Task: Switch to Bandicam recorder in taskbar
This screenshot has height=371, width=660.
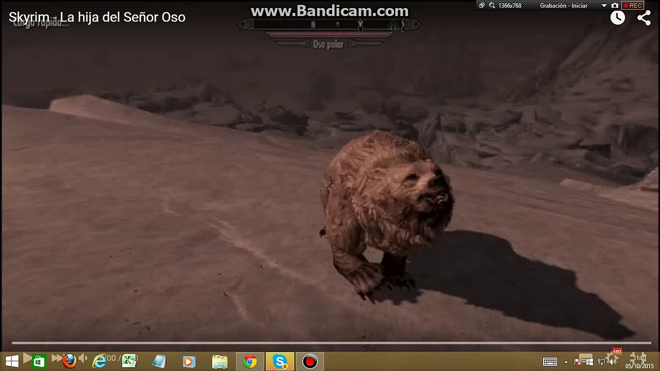Action: point(310,361)
